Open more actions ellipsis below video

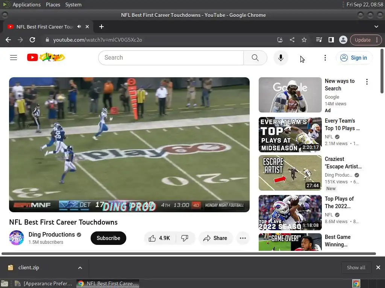(x=243, y=238)
